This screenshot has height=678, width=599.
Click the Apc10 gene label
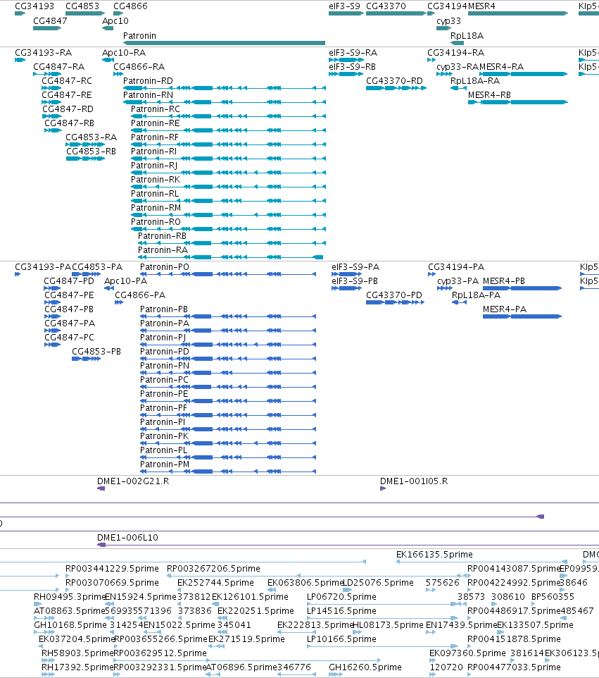click(115, 20)
